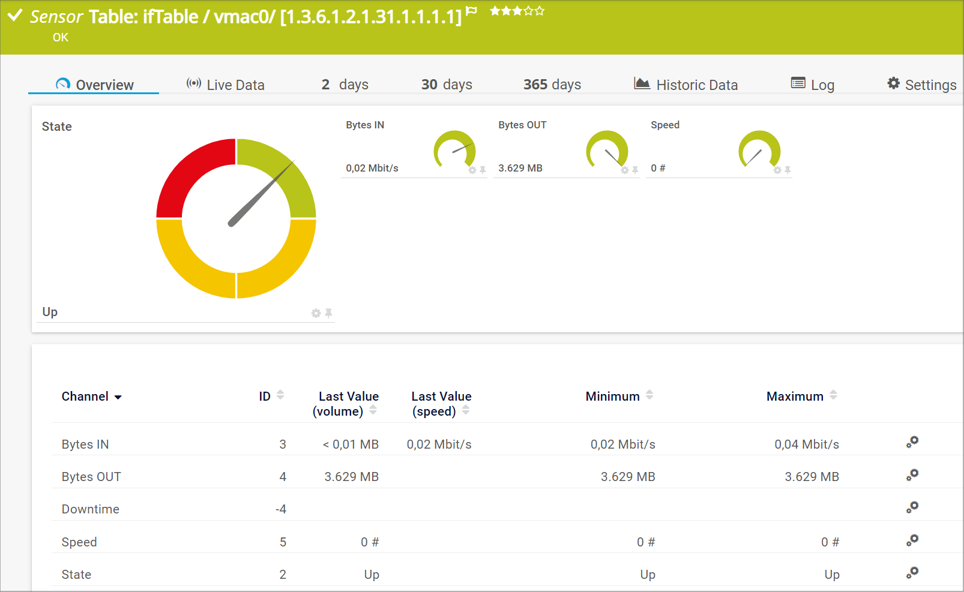This screenshot has height=592, width=964.
Task: Click the Bytes IN mini gauge
Action: click(x=454, y=149)
